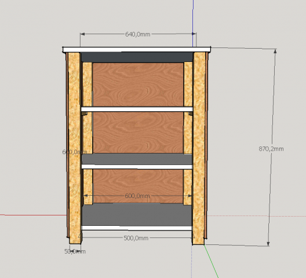This screenshot has width=306, height=278.
Task: Select the 50,0mm leg width dimension
Action: coord(75,251)
